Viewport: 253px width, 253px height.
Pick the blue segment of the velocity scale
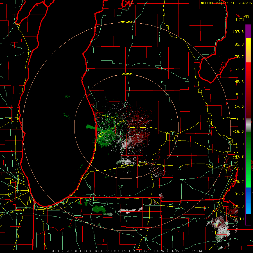tap(248, 200)
